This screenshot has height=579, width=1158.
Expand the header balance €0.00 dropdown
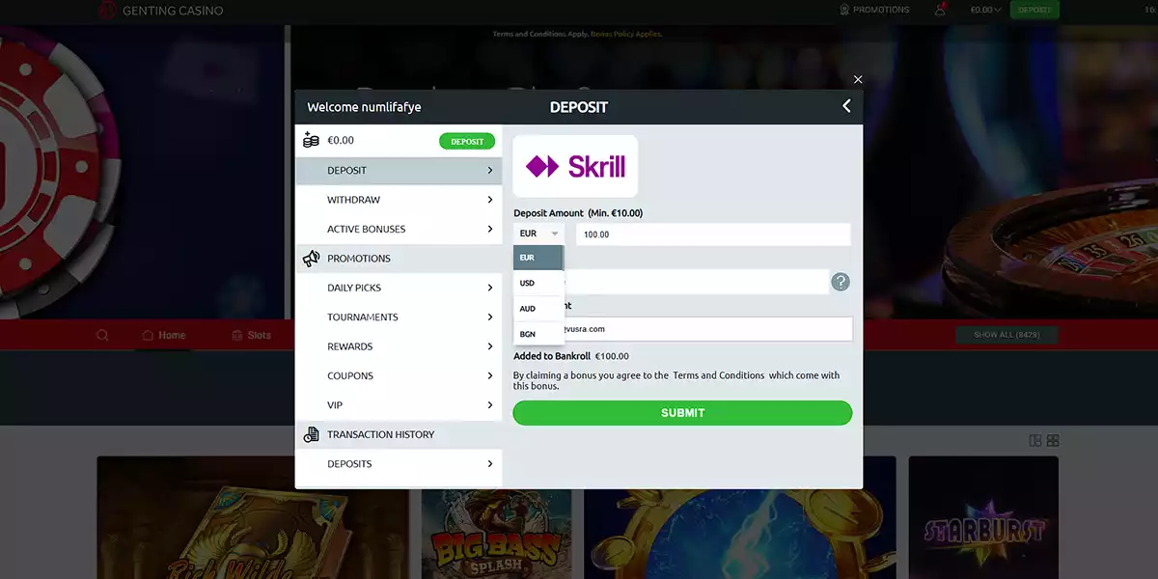[x=986, y=10]
